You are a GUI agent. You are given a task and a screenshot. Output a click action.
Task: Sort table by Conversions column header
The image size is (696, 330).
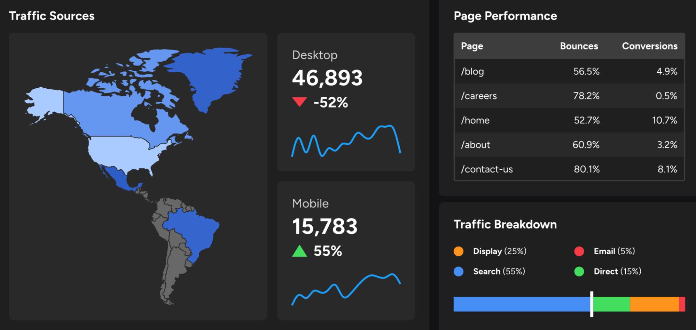(649, 46)
